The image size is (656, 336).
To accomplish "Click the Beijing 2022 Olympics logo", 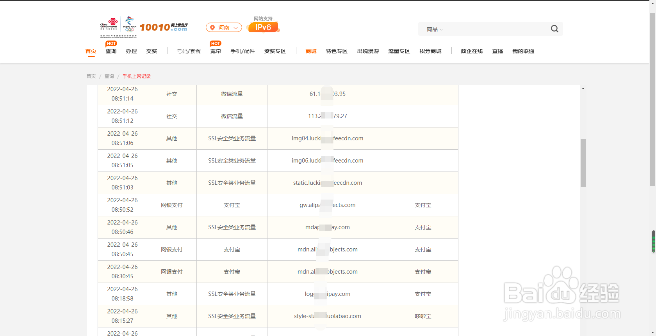I will (x=130, y=25).
